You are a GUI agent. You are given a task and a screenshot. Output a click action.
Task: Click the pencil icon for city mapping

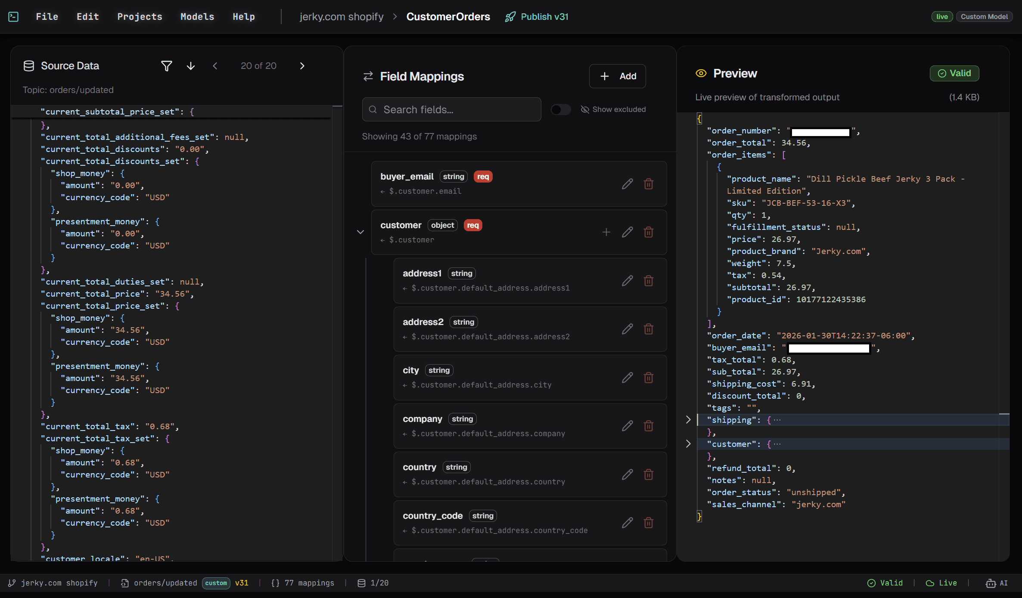pyautogui.click(x=627, y=378)
